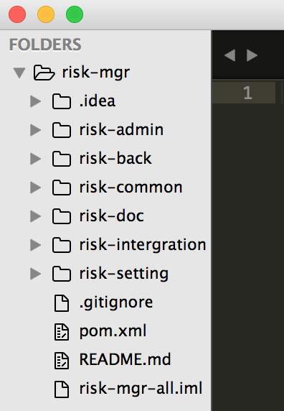Expand the risk-common disclosure triangle
This screenshot has width=284, height=411.
(36, 188)
